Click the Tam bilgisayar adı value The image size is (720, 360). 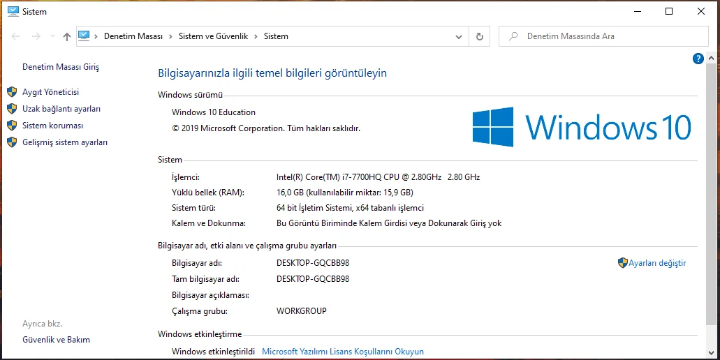313,279
